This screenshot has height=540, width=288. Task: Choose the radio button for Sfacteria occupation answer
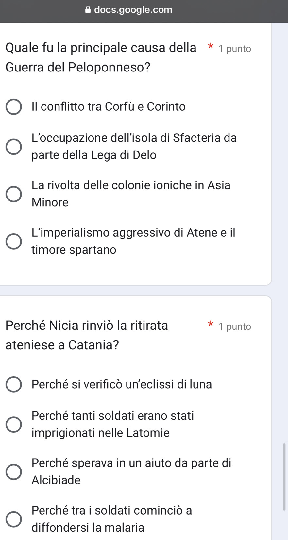pyautogui.click(x=14, y=147)
